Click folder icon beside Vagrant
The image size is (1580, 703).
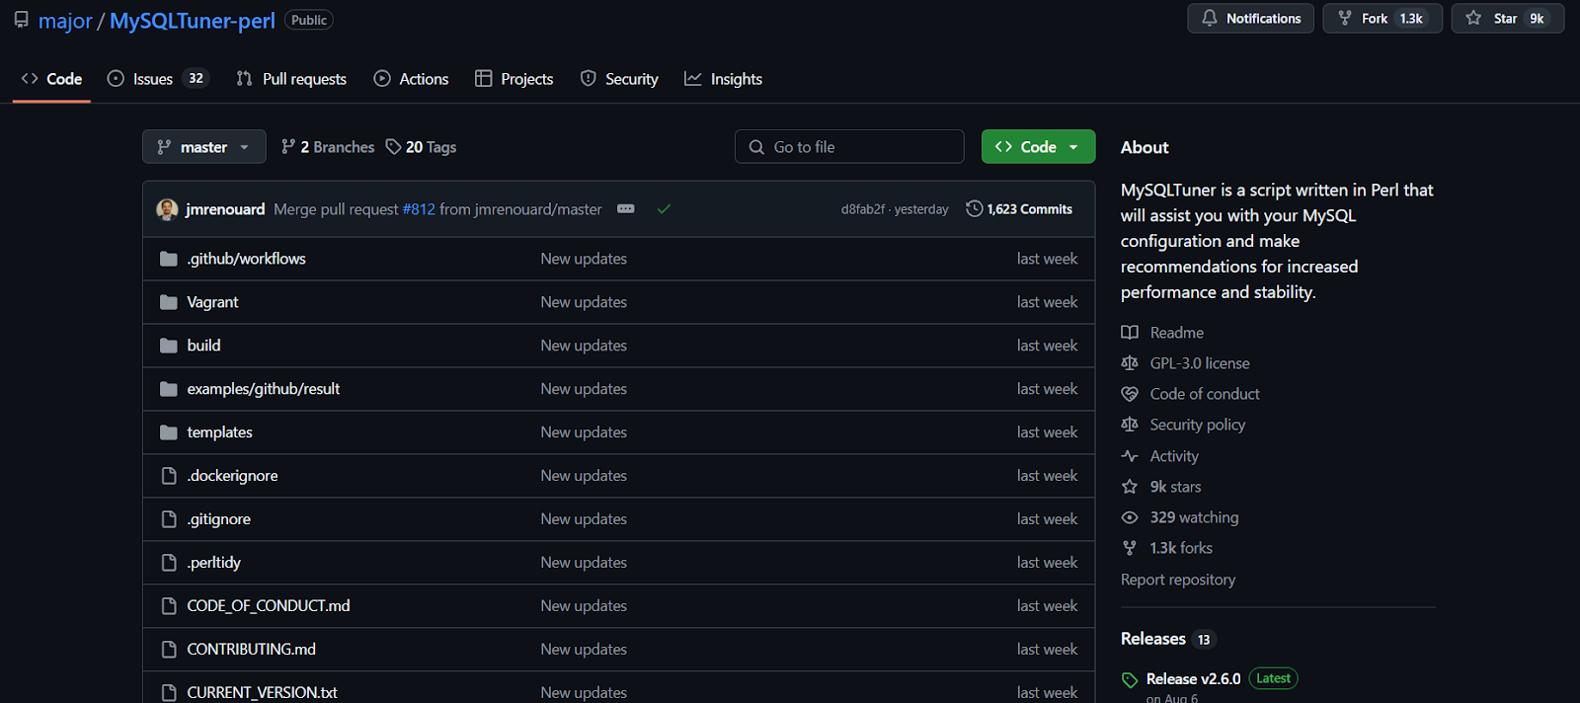tap(169, 302)
